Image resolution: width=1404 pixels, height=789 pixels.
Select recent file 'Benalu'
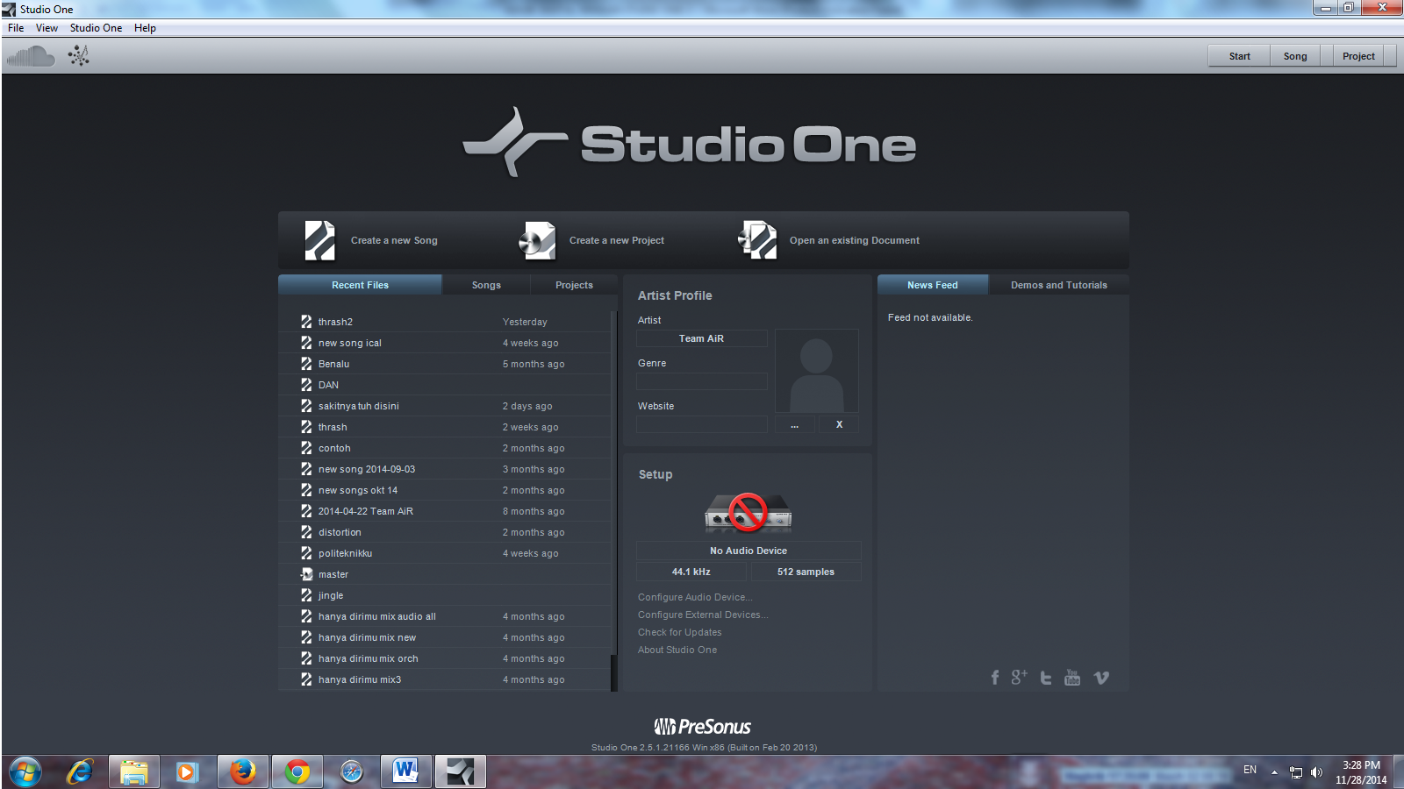444,364
